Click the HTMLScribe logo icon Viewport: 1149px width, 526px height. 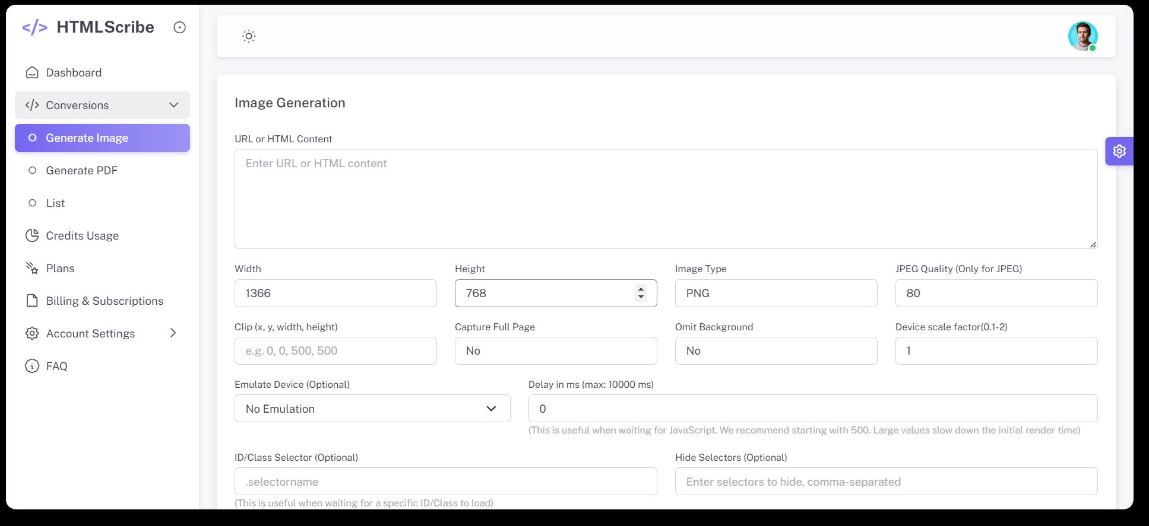pos(34,27)
